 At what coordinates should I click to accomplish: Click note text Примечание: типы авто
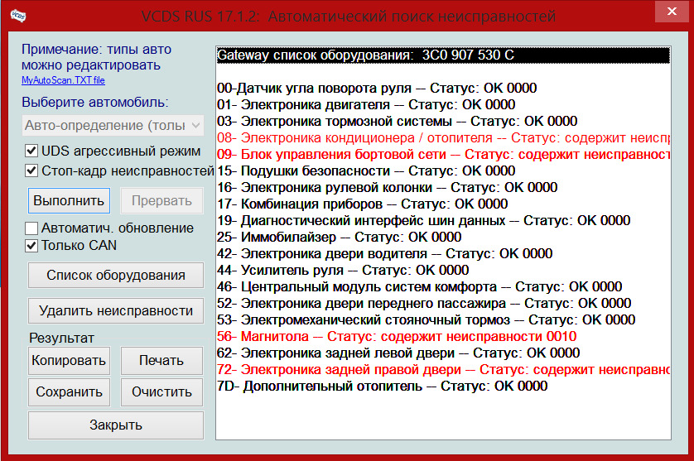pos(97,49)
